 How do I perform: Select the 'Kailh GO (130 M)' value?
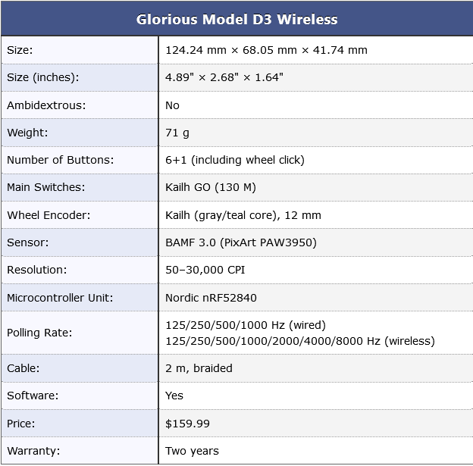(x=211, y=187)
